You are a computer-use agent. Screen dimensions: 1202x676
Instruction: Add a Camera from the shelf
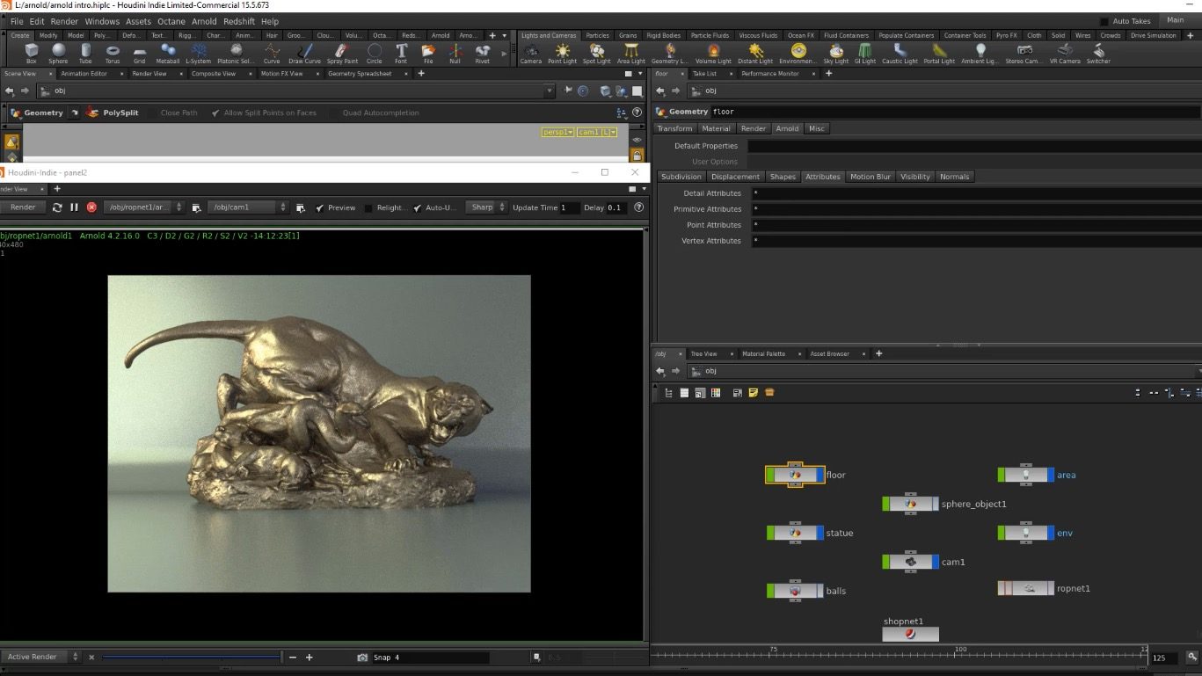(531, 54)
